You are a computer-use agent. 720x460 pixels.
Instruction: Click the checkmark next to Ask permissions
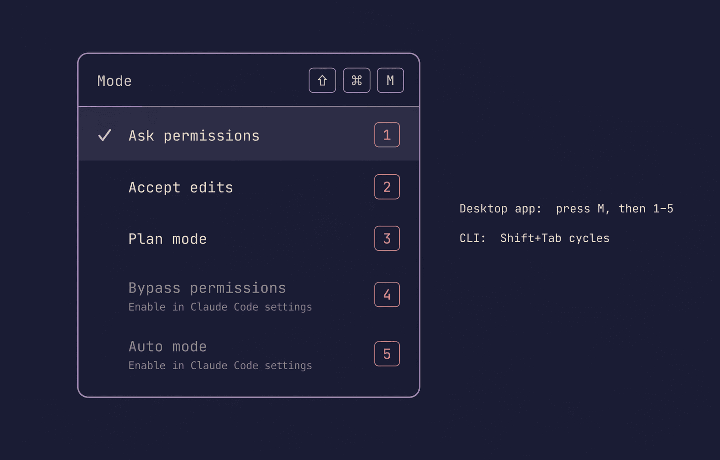105,135
